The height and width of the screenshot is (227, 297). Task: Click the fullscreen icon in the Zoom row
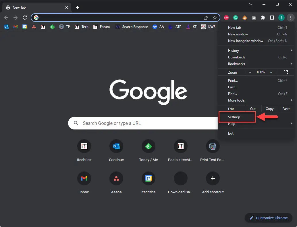(x=286, y=72)
